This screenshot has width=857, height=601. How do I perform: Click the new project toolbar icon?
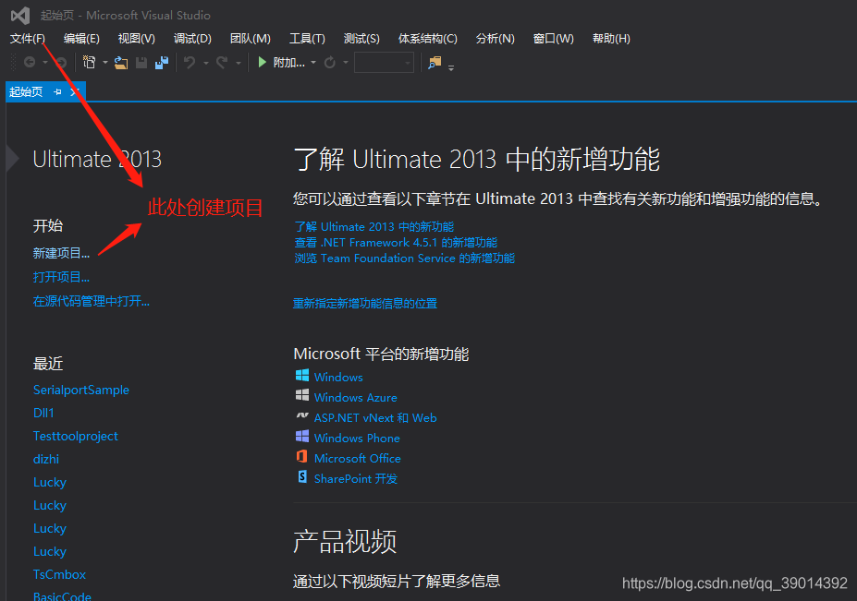point(89,62)
